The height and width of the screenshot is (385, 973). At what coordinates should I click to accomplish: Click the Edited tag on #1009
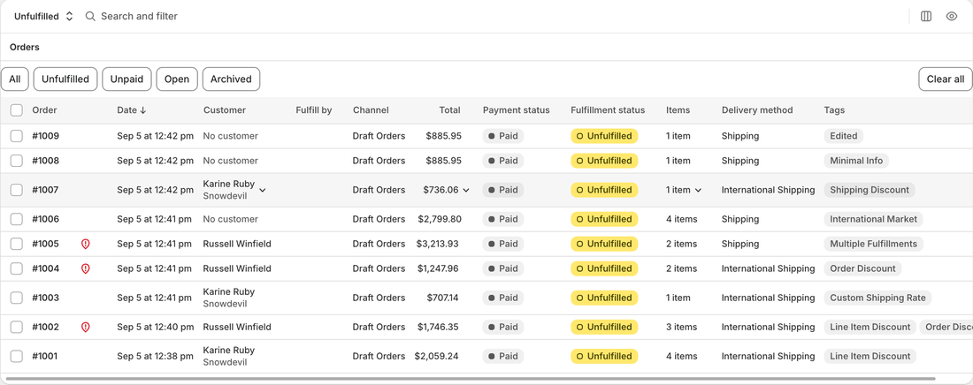click(x=843, y=136)
